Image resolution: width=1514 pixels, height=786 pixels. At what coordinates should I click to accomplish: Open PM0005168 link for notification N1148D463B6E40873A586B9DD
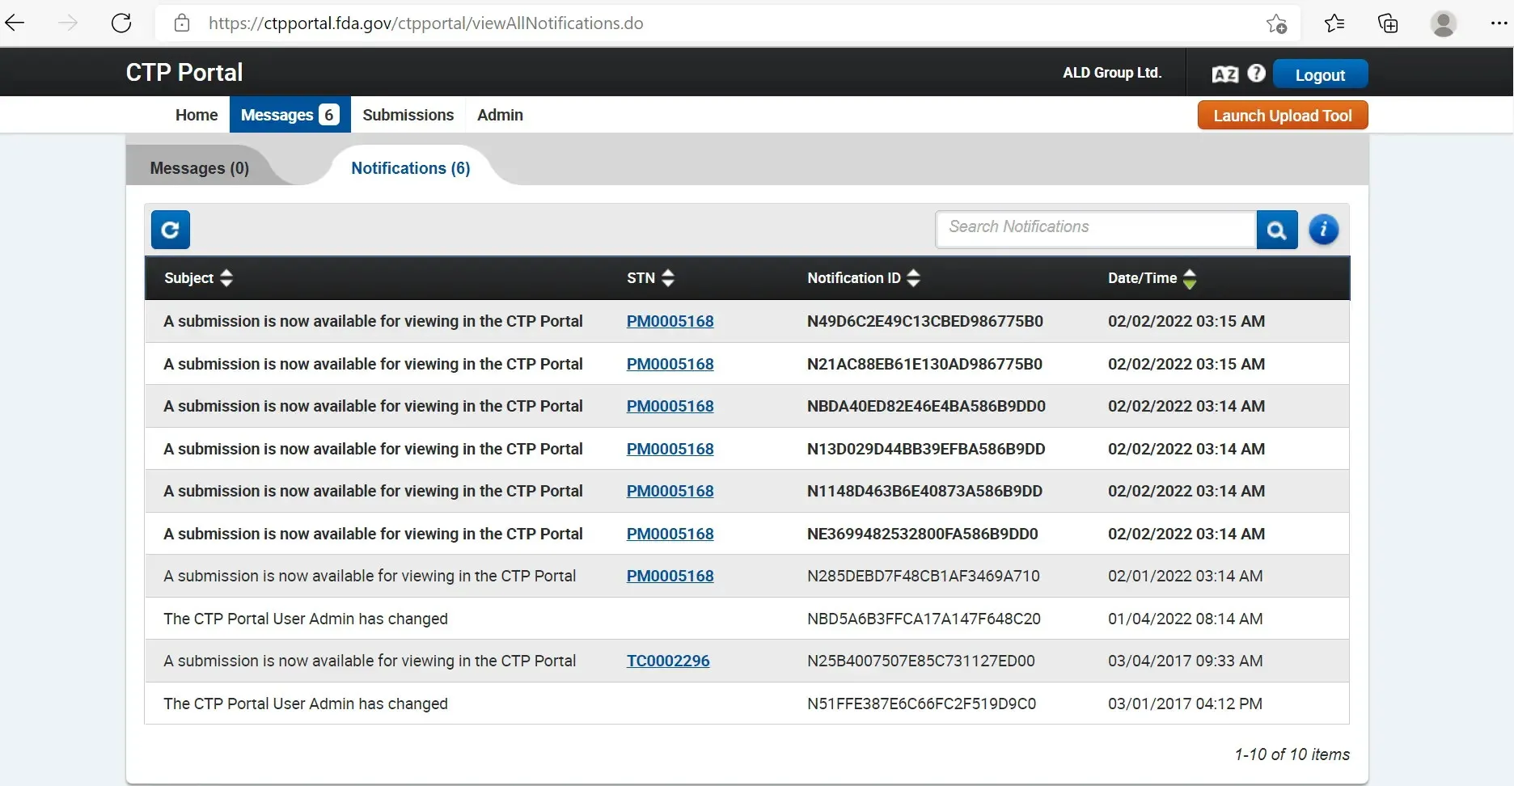670,491
